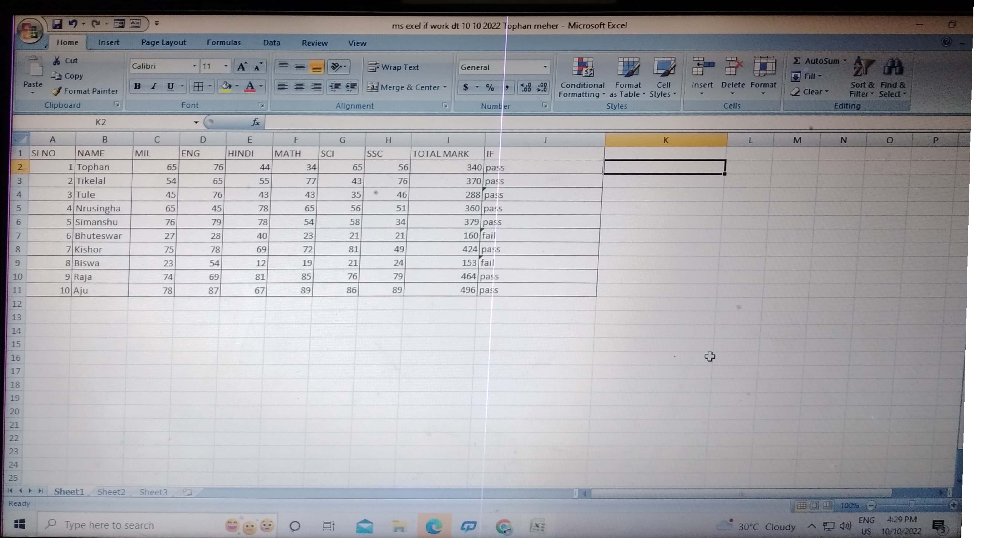The height and width of the screenshot is (538, 987).
Task: Open the Name Box dropdown arrow
Action: (x=196, y=122)
